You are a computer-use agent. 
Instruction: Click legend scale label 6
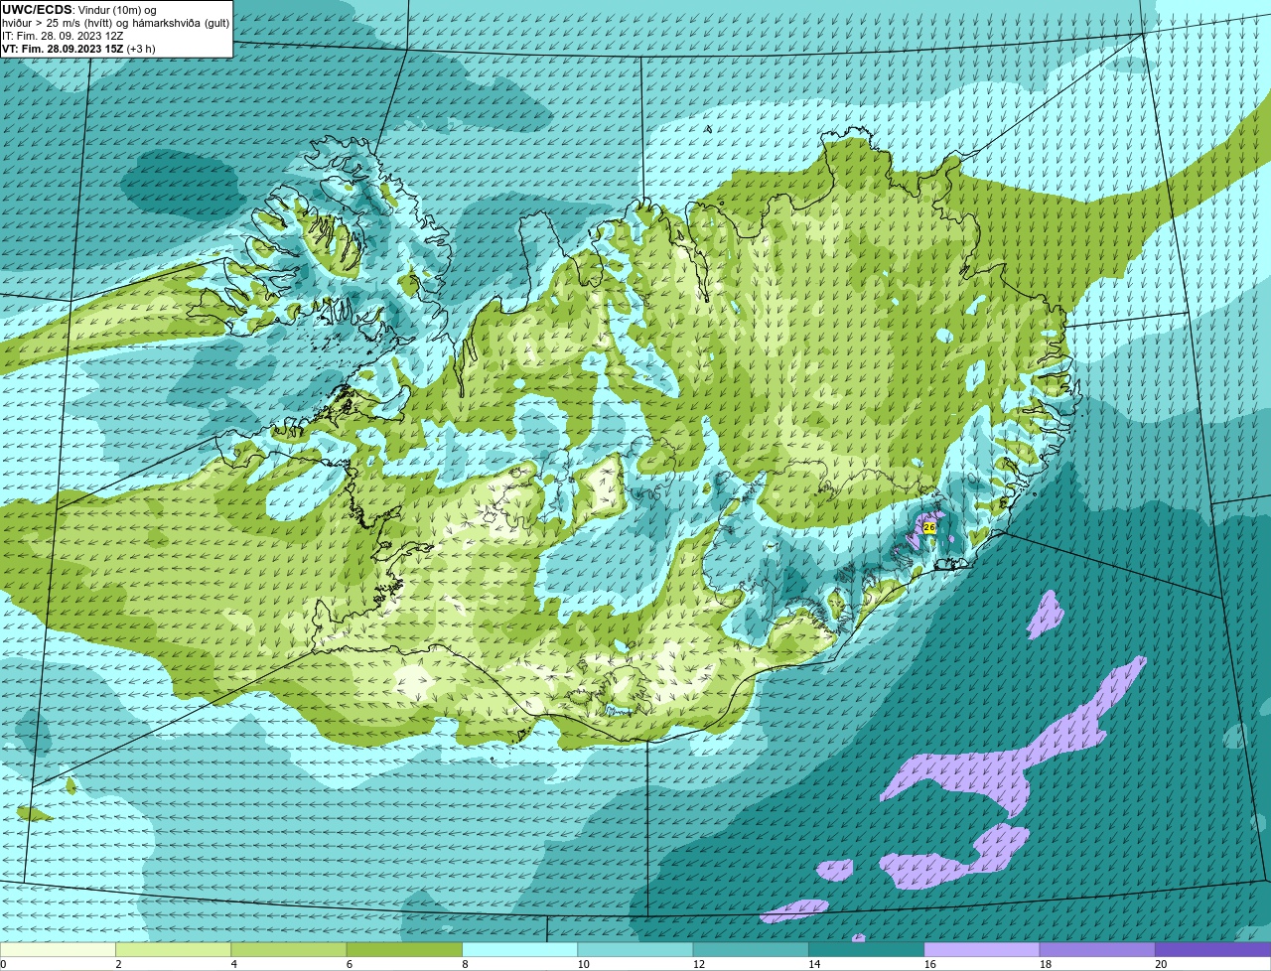(350, 964)
